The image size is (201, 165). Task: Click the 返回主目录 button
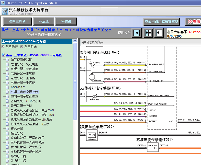coord(17,21)
